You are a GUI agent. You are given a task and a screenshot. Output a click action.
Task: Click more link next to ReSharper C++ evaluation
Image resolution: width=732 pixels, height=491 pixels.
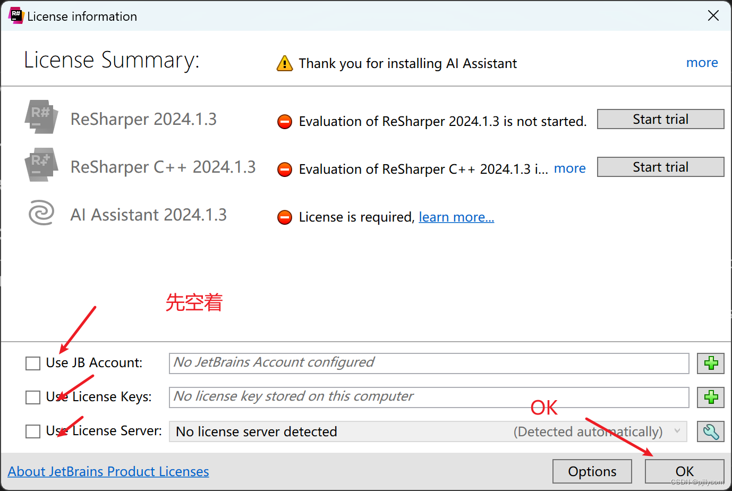pos(569,168)
